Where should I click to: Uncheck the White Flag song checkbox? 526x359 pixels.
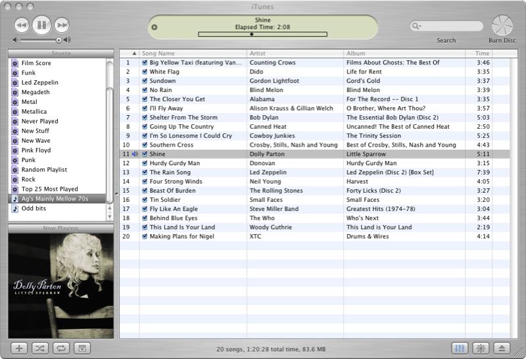click(x=145, y=72)
